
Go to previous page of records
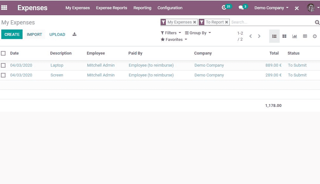251,36
